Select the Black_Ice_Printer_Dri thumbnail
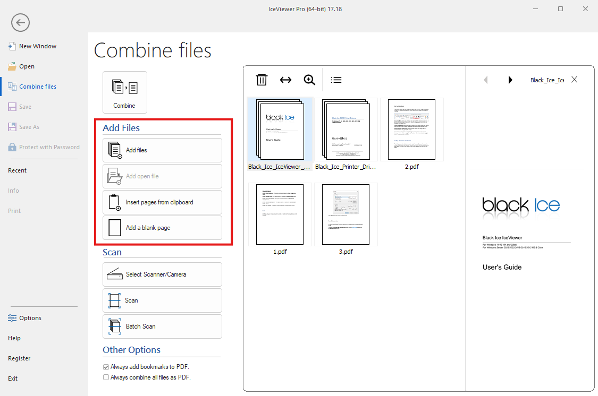 tap(346, 130)
